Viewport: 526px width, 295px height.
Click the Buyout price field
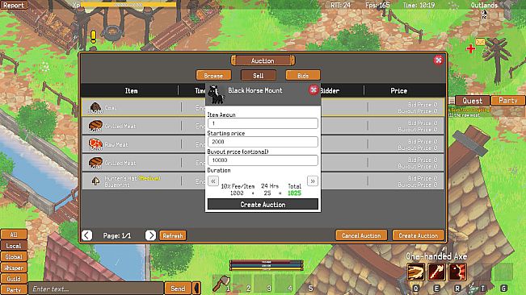(263, 160)
